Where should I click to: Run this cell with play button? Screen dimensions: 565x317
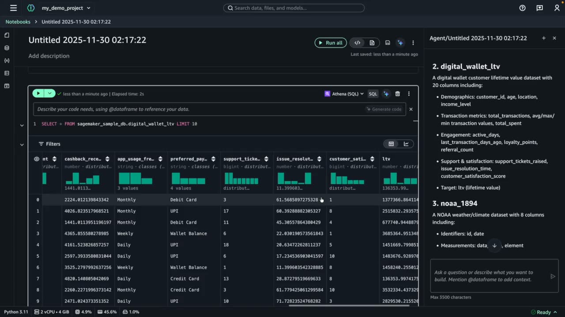tap(38, 93)
